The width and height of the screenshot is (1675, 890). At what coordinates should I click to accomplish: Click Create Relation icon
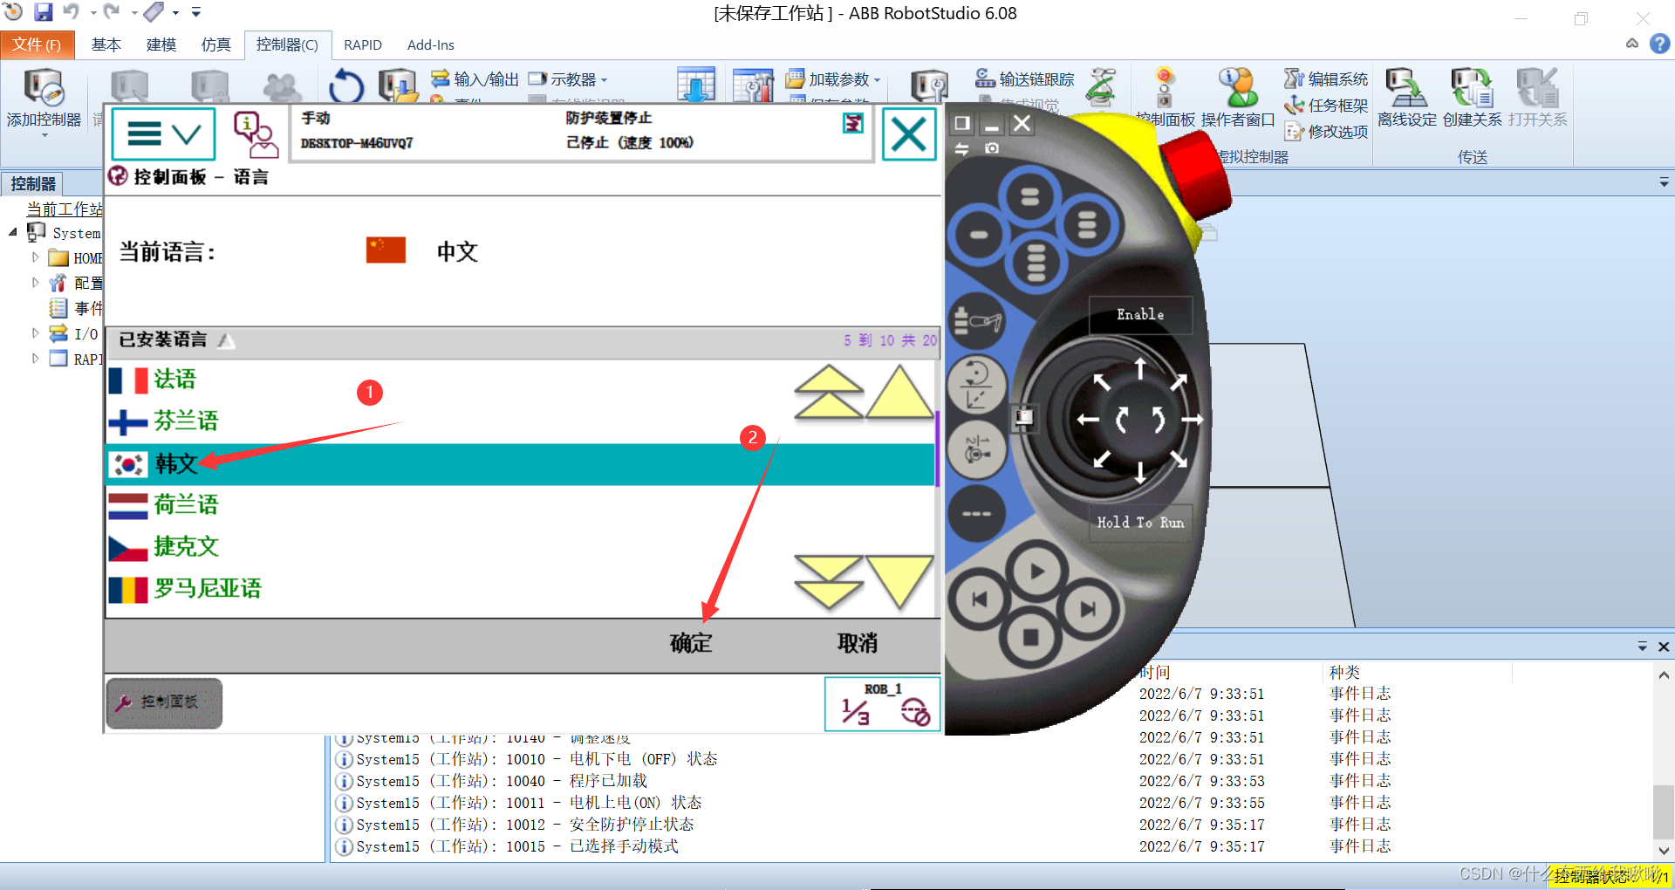tap(1473, 98)
